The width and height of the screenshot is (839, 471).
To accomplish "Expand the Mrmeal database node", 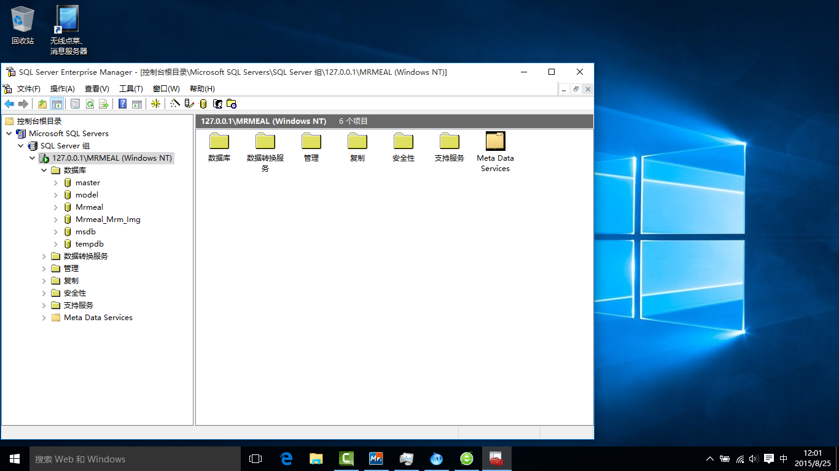I will point(56,207).
